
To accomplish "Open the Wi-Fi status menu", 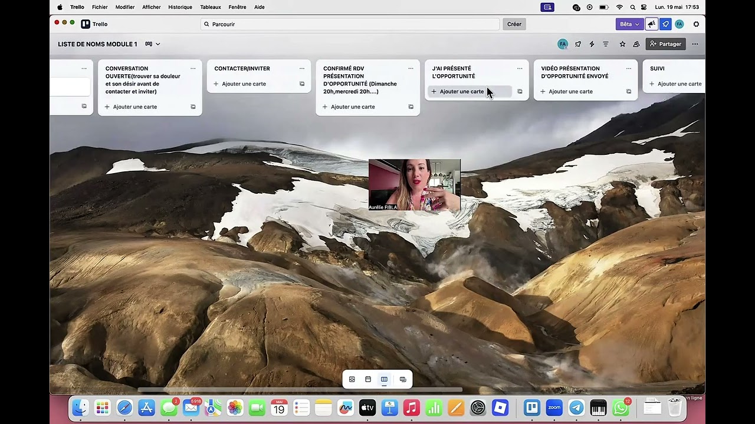I will click(x=619, y=7).
